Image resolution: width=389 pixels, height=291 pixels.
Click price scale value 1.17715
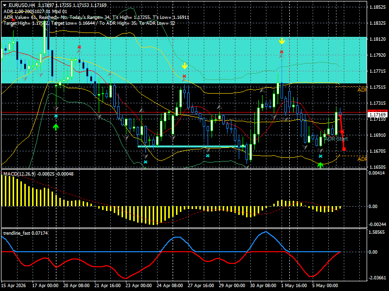point(378,71)
